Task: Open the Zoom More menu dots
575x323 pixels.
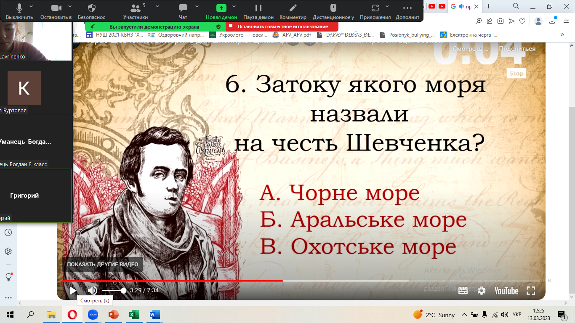Action: [407, 11]
